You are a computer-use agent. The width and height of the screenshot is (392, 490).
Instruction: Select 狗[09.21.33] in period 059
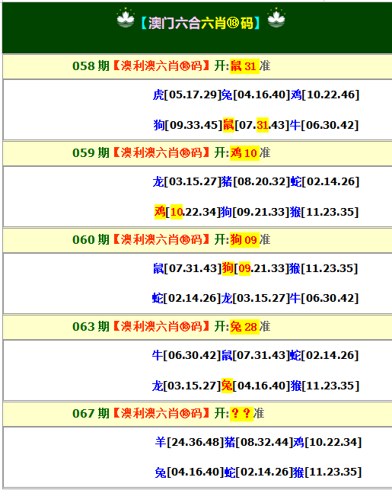255,212
